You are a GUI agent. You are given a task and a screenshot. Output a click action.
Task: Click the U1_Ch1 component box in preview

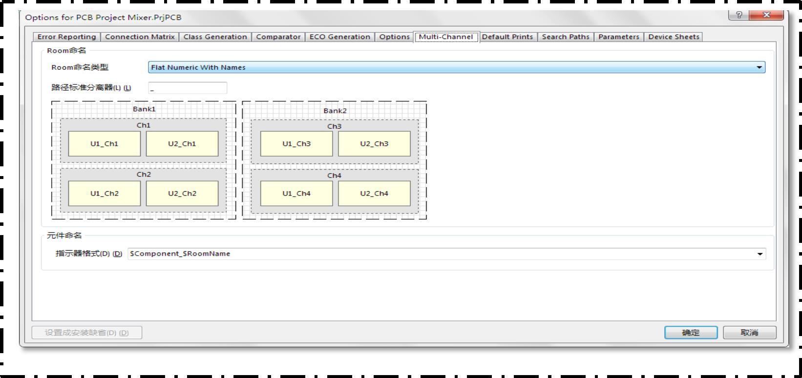pyautogui.click(x=104, y=144)
